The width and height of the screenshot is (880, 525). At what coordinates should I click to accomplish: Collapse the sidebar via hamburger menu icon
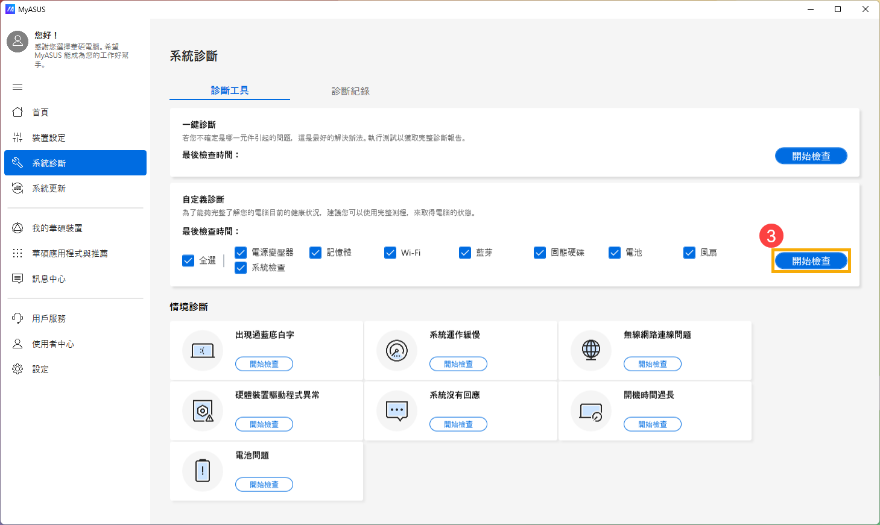point(17,87)
